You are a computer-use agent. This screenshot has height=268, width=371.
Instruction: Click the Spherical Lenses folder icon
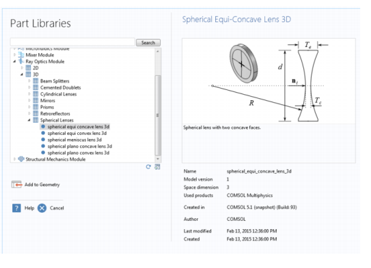[x=36, y=120]
